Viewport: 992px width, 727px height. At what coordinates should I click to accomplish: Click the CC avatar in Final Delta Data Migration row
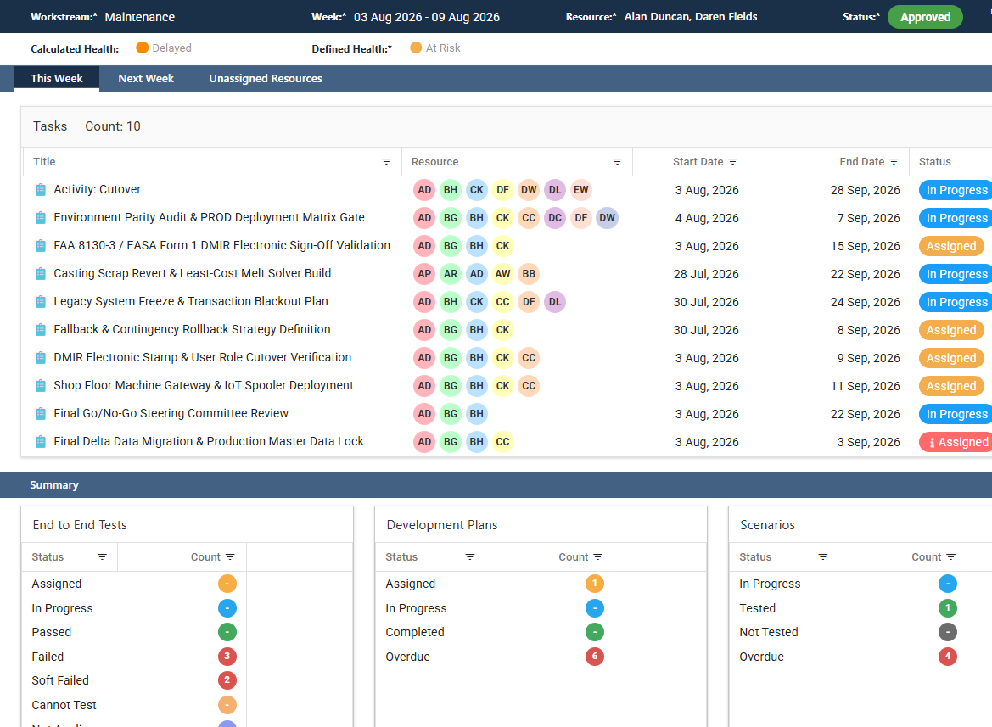point(503,442)
